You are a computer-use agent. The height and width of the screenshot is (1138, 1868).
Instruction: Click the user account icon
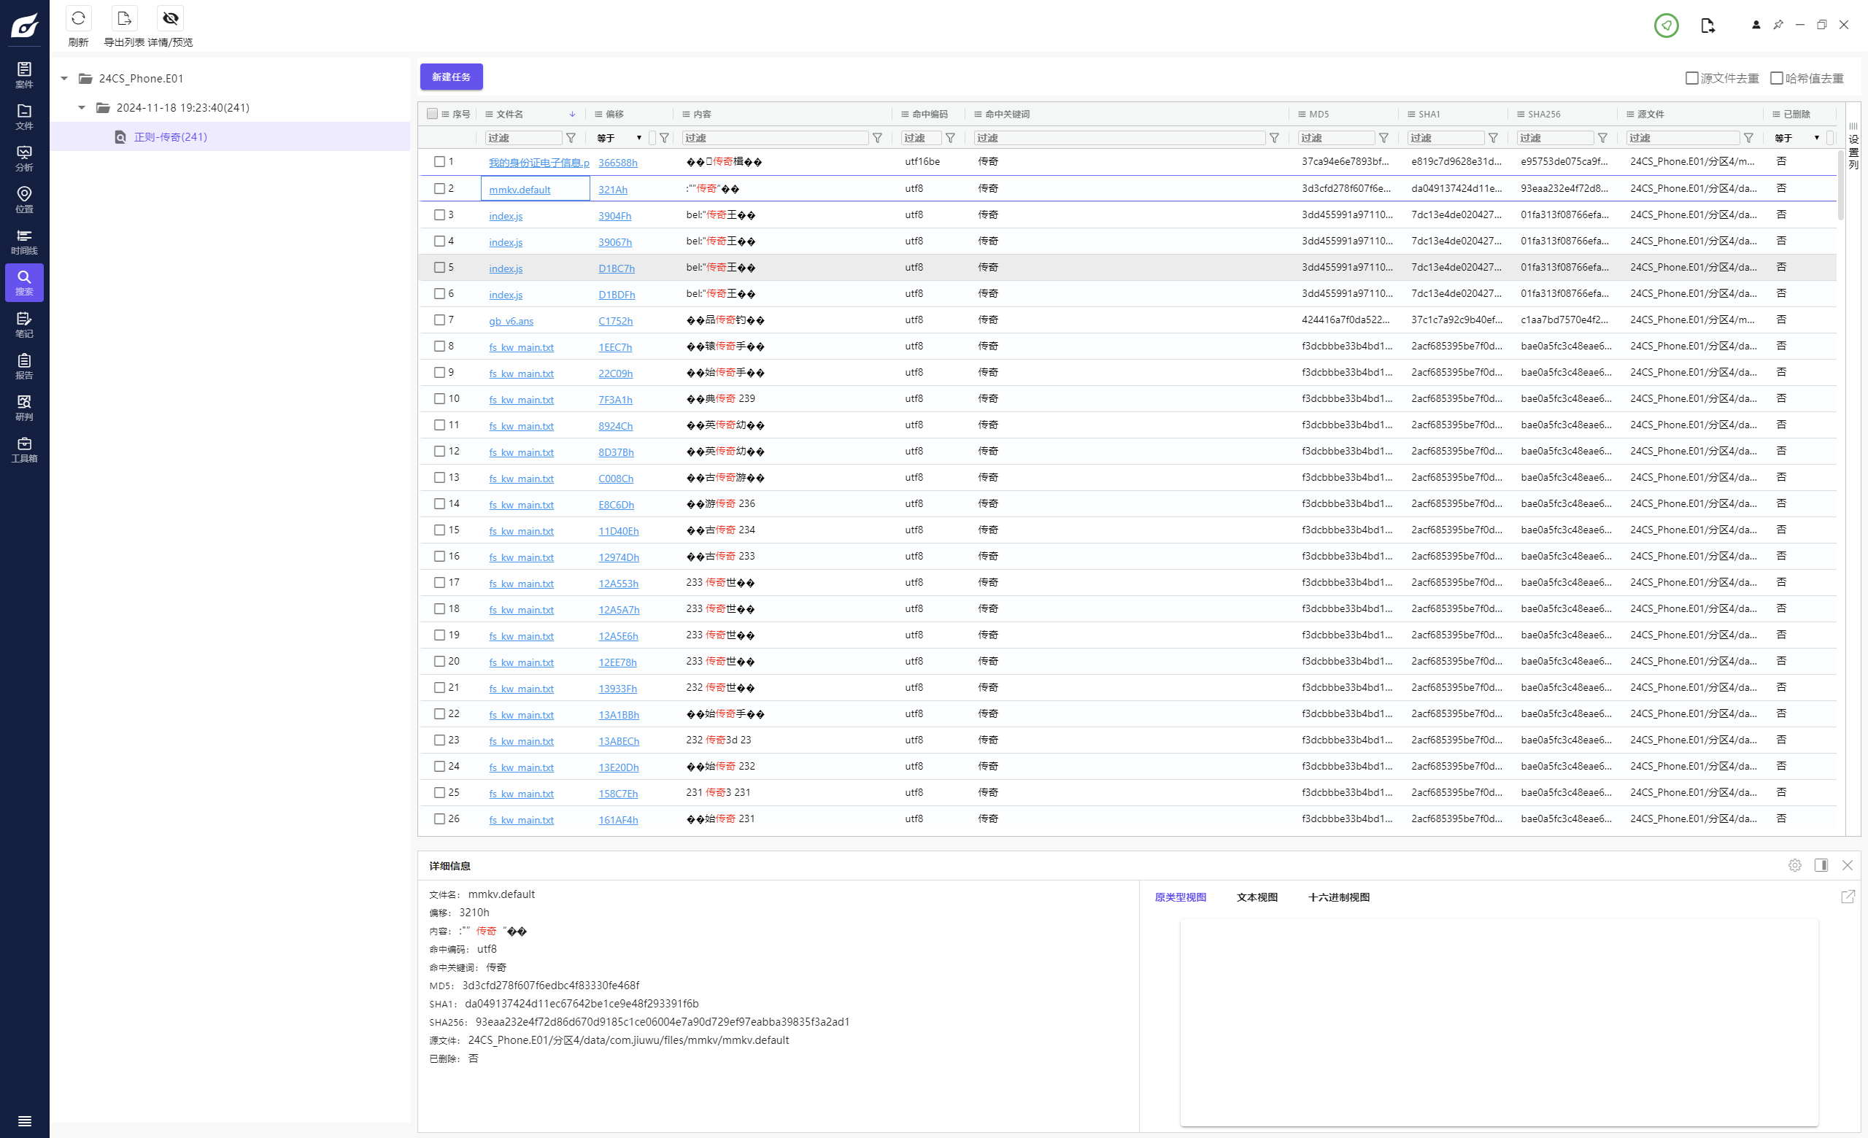tap(1756, 25)
